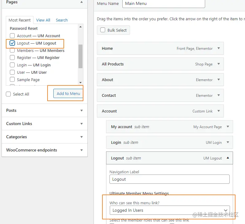Collapse the Logout sub item arrow

click(x=228, y=158)
